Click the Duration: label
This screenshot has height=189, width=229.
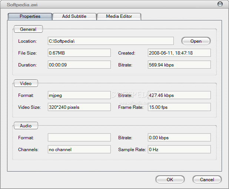(27, 65)
